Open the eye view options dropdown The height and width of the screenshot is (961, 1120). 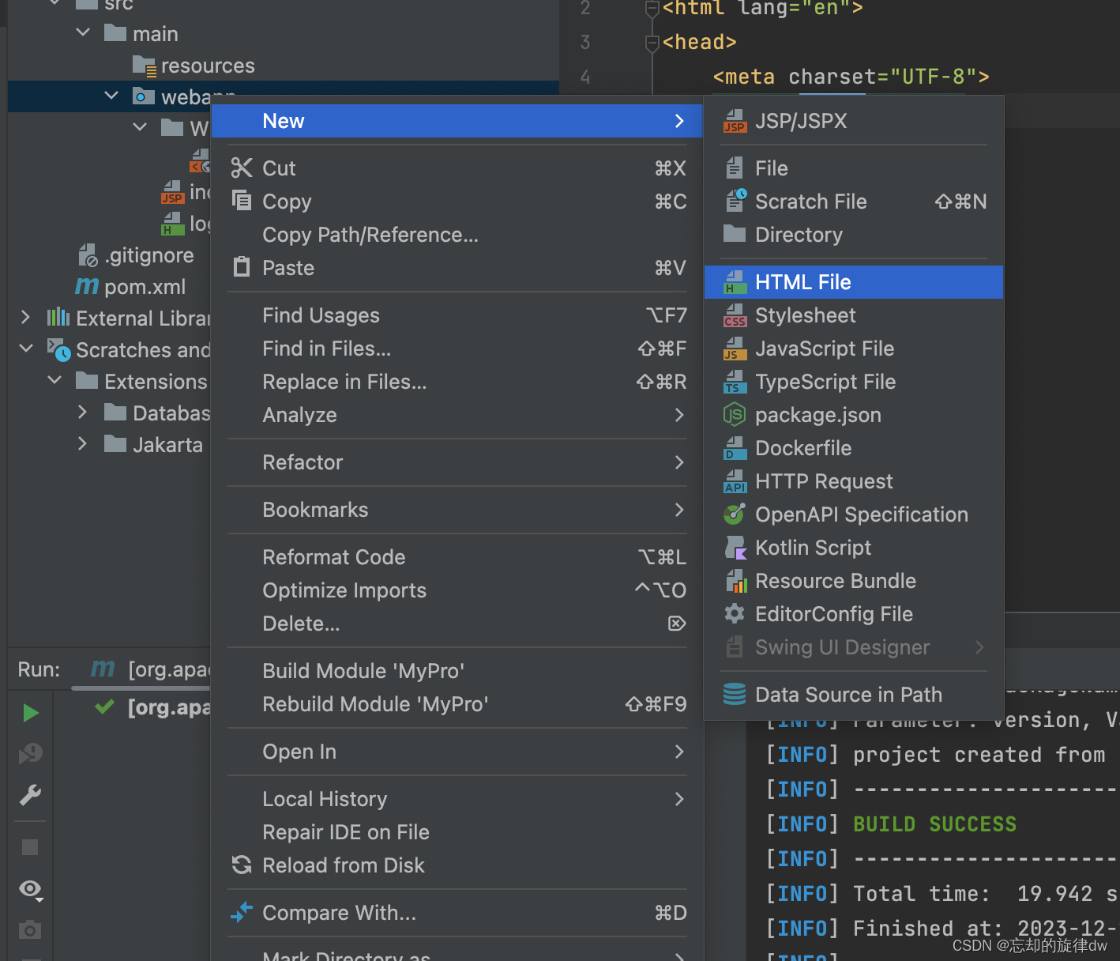[31, 890]
